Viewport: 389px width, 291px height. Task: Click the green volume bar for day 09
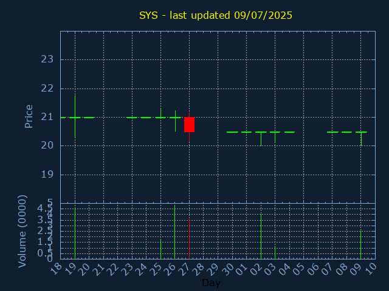361,245
